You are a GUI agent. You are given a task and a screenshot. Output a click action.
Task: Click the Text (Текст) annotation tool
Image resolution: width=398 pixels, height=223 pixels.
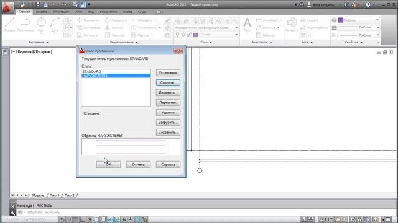pos(248,25)
